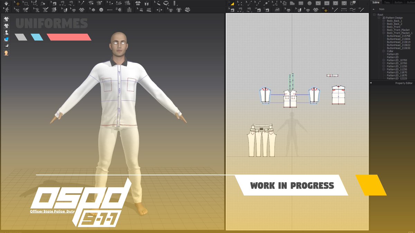
Task: Select the internal rectangle tool
Action: click(327, 3)
